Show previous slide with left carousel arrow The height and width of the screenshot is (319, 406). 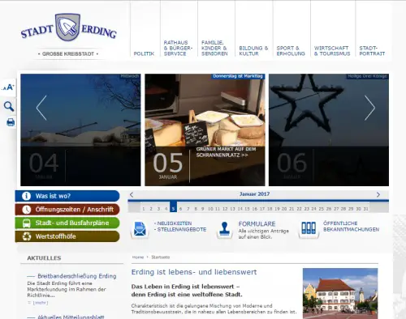pos(41,108)
